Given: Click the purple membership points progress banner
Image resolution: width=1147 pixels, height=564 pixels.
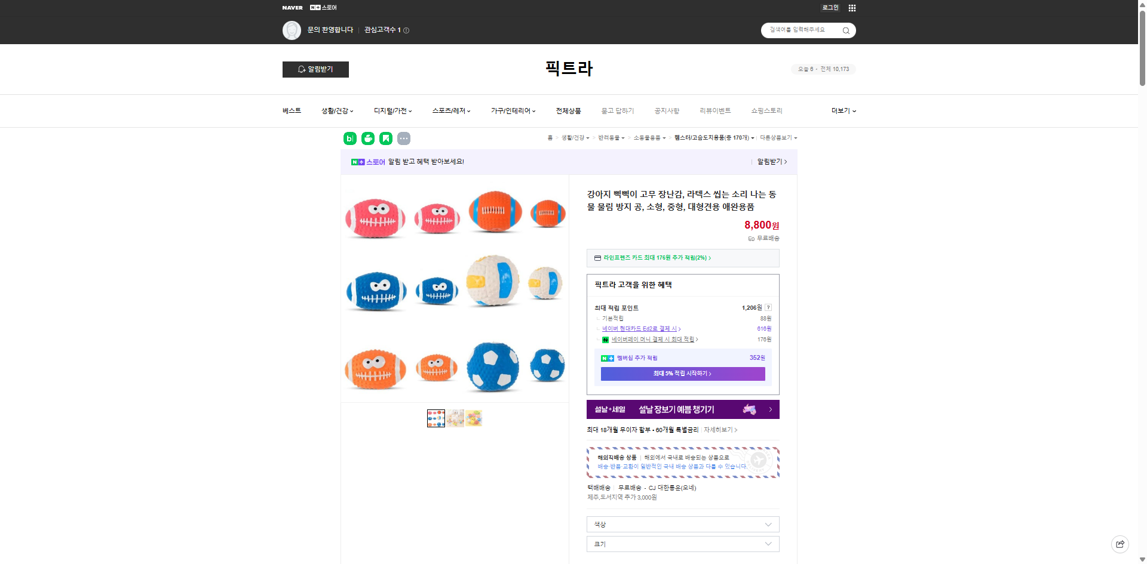Looking at the screenshot, I should 682,358.
